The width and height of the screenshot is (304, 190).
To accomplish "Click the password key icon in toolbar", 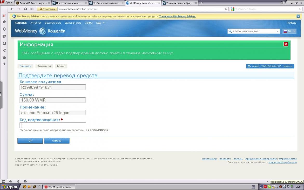I will 32,9.
